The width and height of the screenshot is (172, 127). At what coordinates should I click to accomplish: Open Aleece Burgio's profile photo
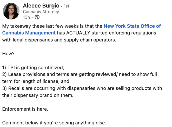[11, 11]
